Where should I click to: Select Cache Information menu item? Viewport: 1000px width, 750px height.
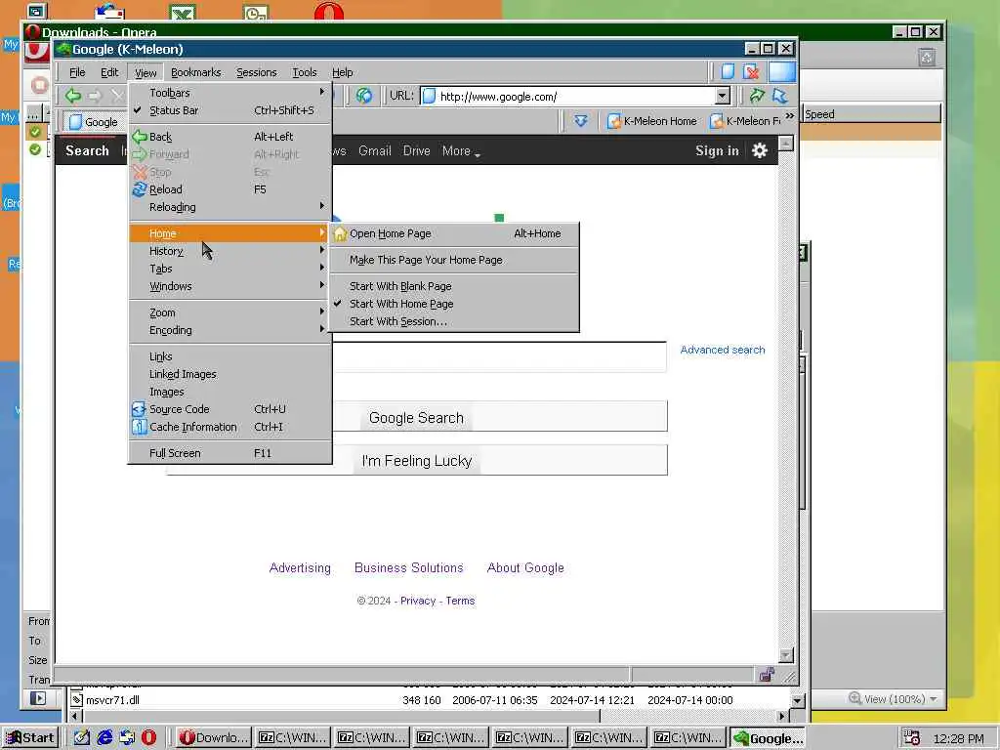pos(229,427)
